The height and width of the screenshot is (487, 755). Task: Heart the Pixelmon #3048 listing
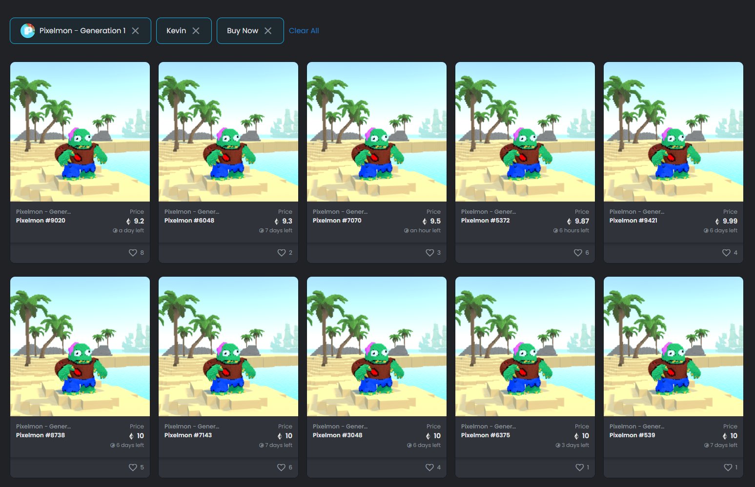click(429, 467)
